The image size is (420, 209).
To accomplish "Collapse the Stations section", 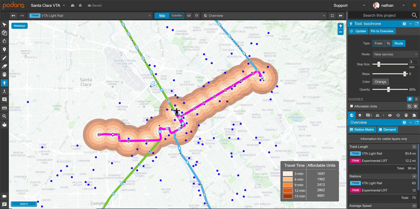I will (x=414, y=177).
